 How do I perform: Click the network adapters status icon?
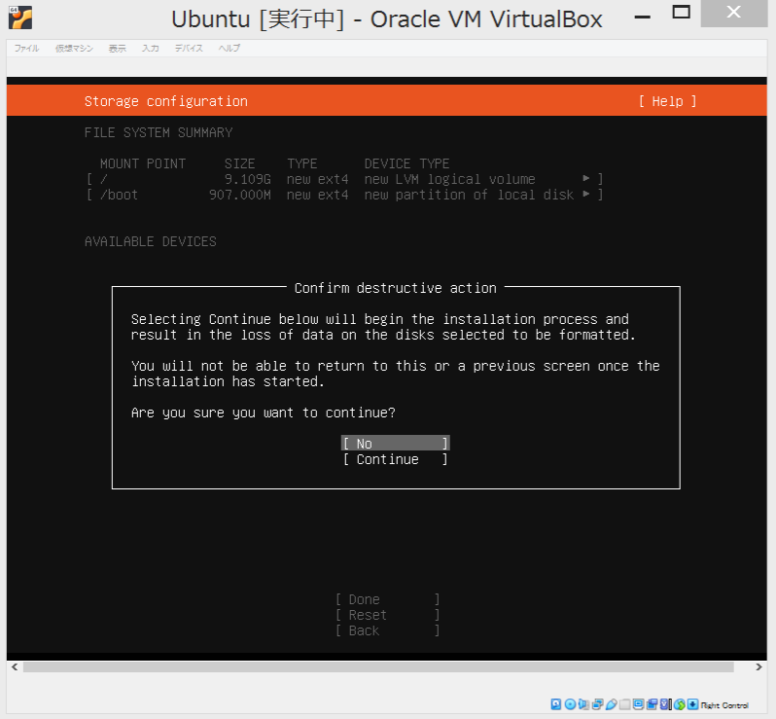pos(597,704)
